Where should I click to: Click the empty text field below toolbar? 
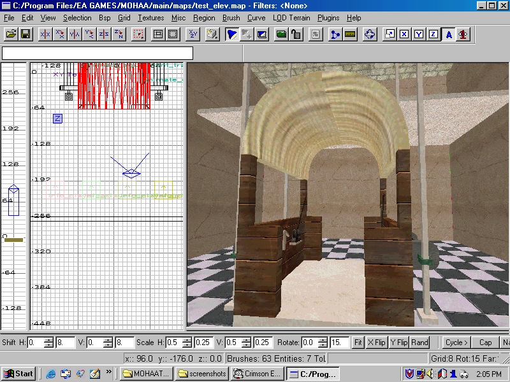coord(97,53)
